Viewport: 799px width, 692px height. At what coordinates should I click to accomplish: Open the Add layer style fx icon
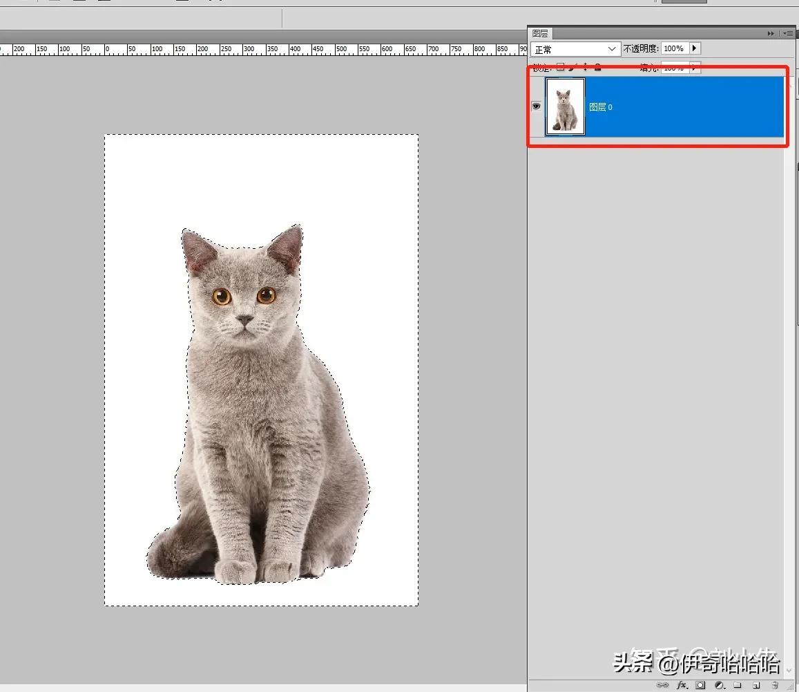pyautogui.click(x=682, y=685)
